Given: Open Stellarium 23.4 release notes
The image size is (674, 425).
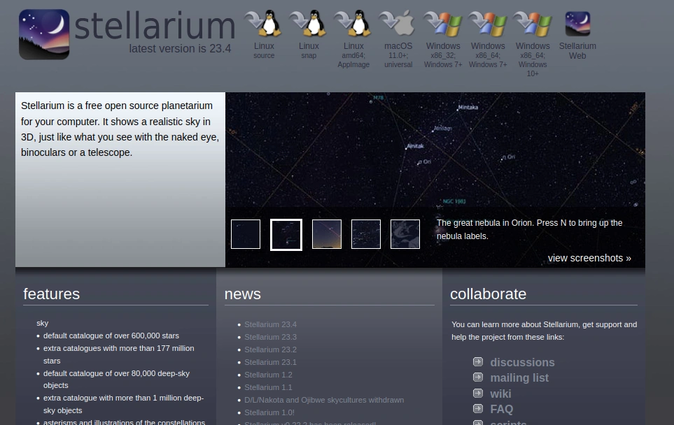Looking at the screenshot, I should tap(270, 324).
